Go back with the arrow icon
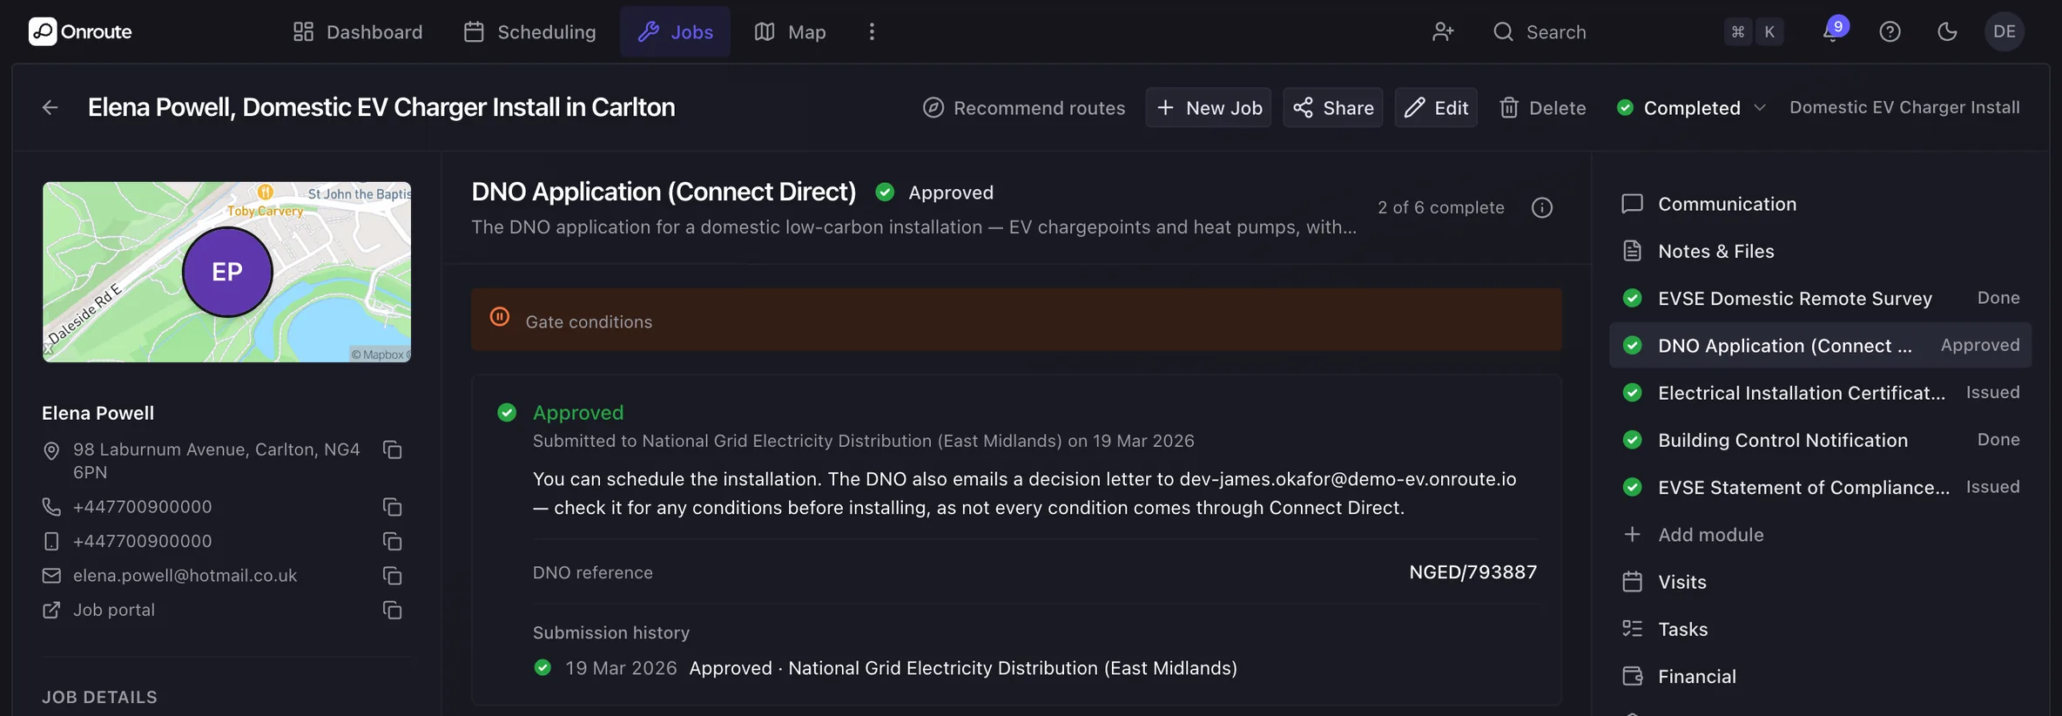Image resolution: width=2062 pixels, height=716 pixels. point(51,107)
